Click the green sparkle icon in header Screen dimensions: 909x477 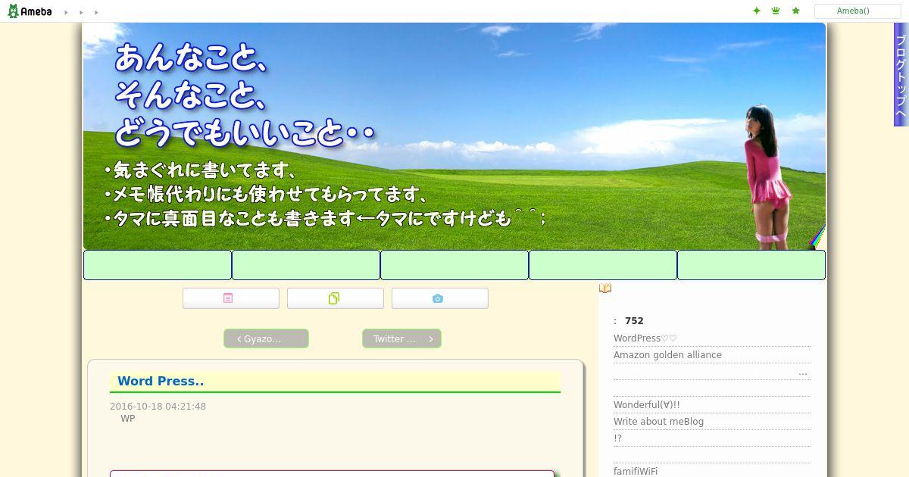(756, 11)
